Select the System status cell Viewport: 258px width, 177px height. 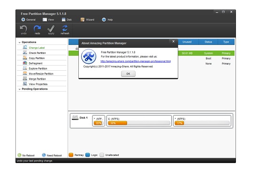pos(208,53)
